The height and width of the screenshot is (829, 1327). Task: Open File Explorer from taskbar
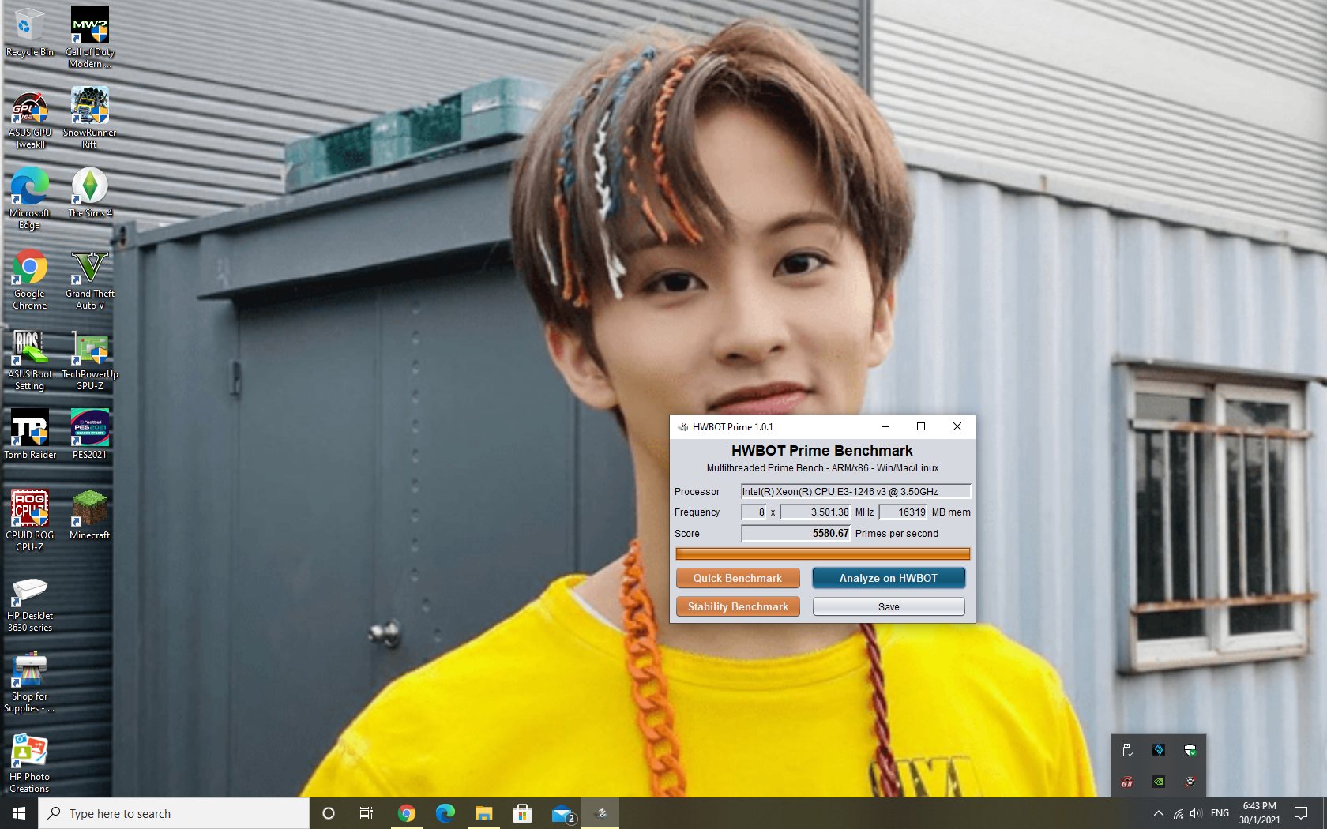483,813
